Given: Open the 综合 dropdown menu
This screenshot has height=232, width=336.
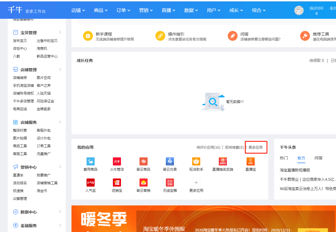Looking at the screenshot, I should 259,10.
